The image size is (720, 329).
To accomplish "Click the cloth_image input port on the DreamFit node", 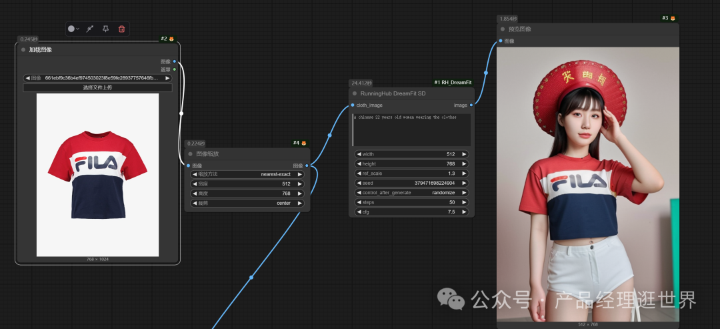I will click(x=353, y=105).
